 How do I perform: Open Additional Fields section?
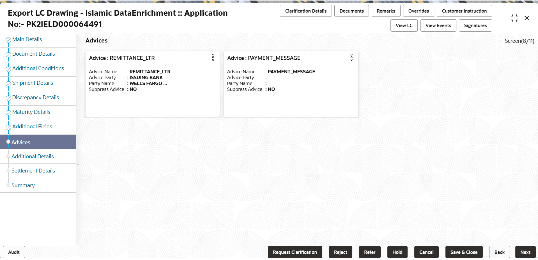(32, 127)
